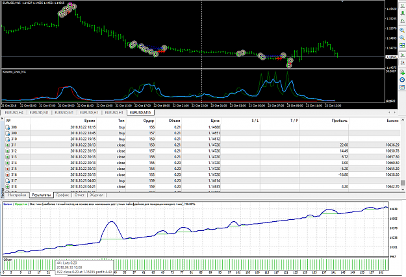Image resolution: width=406 pixels, height=277 pixels.
Task: Click the red loss icon of row 315
Action: 8,169
